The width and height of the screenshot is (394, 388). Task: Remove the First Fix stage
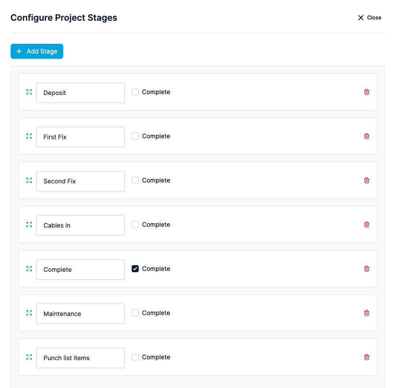click(366, 136)
